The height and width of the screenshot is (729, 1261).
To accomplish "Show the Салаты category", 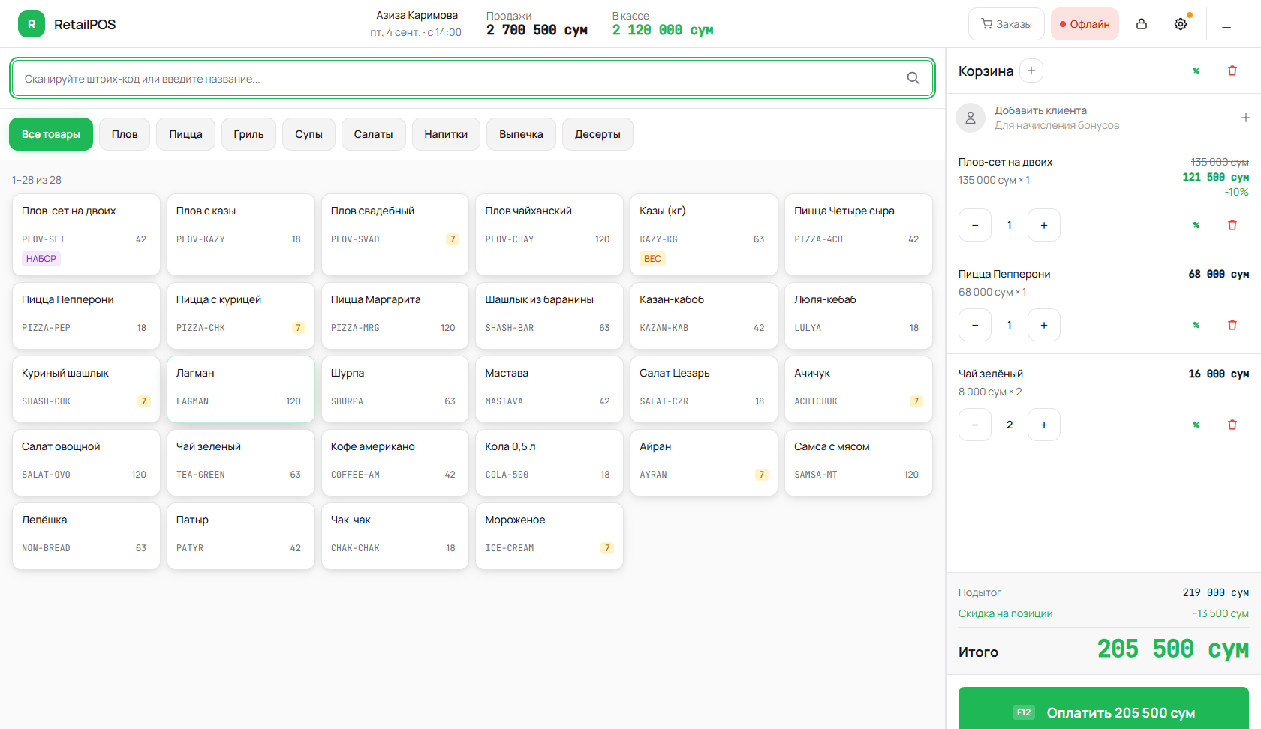I will (x=373, y=134).
